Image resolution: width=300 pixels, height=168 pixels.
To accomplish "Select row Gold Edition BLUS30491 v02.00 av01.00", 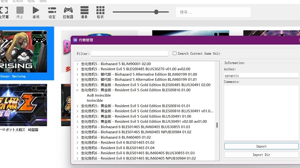I will click(x=144, y=121).
